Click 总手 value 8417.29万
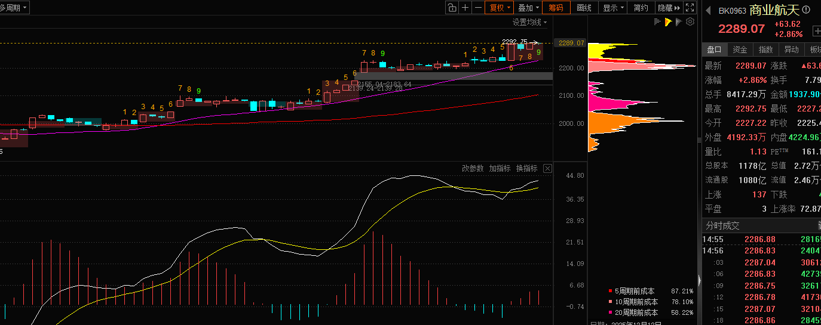The height and width of the screenshot is (325, 821). click(746, 94)
